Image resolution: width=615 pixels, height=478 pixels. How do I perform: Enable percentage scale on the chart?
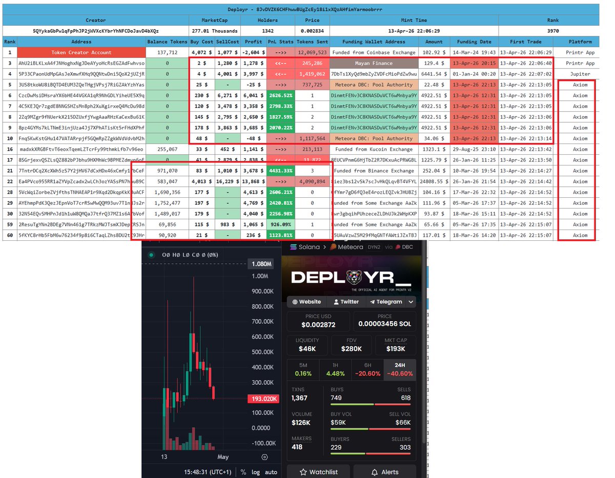pos(243,472)
